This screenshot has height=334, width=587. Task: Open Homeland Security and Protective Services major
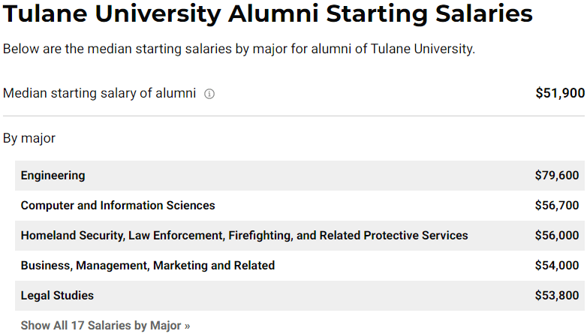(244, 235)
